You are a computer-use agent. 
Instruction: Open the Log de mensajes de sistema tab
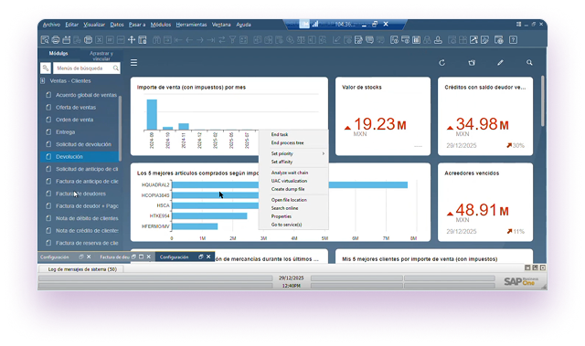(82, 269)
